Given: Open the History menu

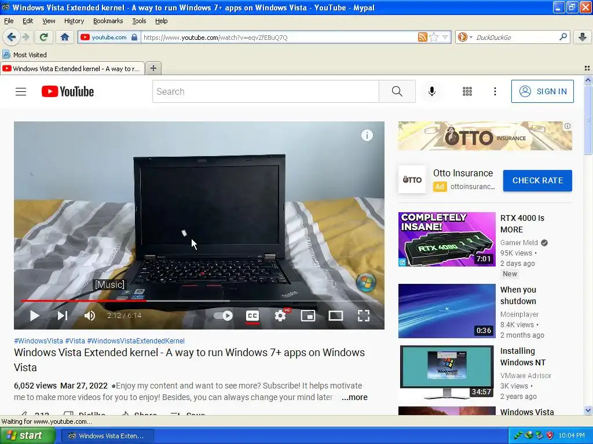Looking at the screenshot, I should 74,21.
